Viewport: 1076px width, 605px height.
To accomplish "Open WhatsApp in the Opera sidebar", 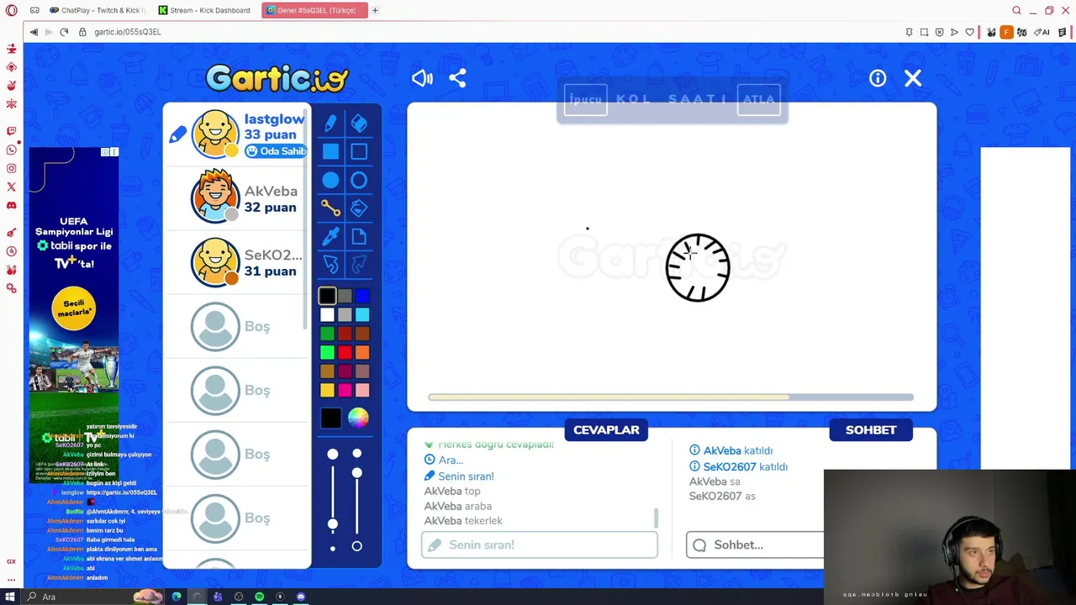I will click(x=11, y=150).
